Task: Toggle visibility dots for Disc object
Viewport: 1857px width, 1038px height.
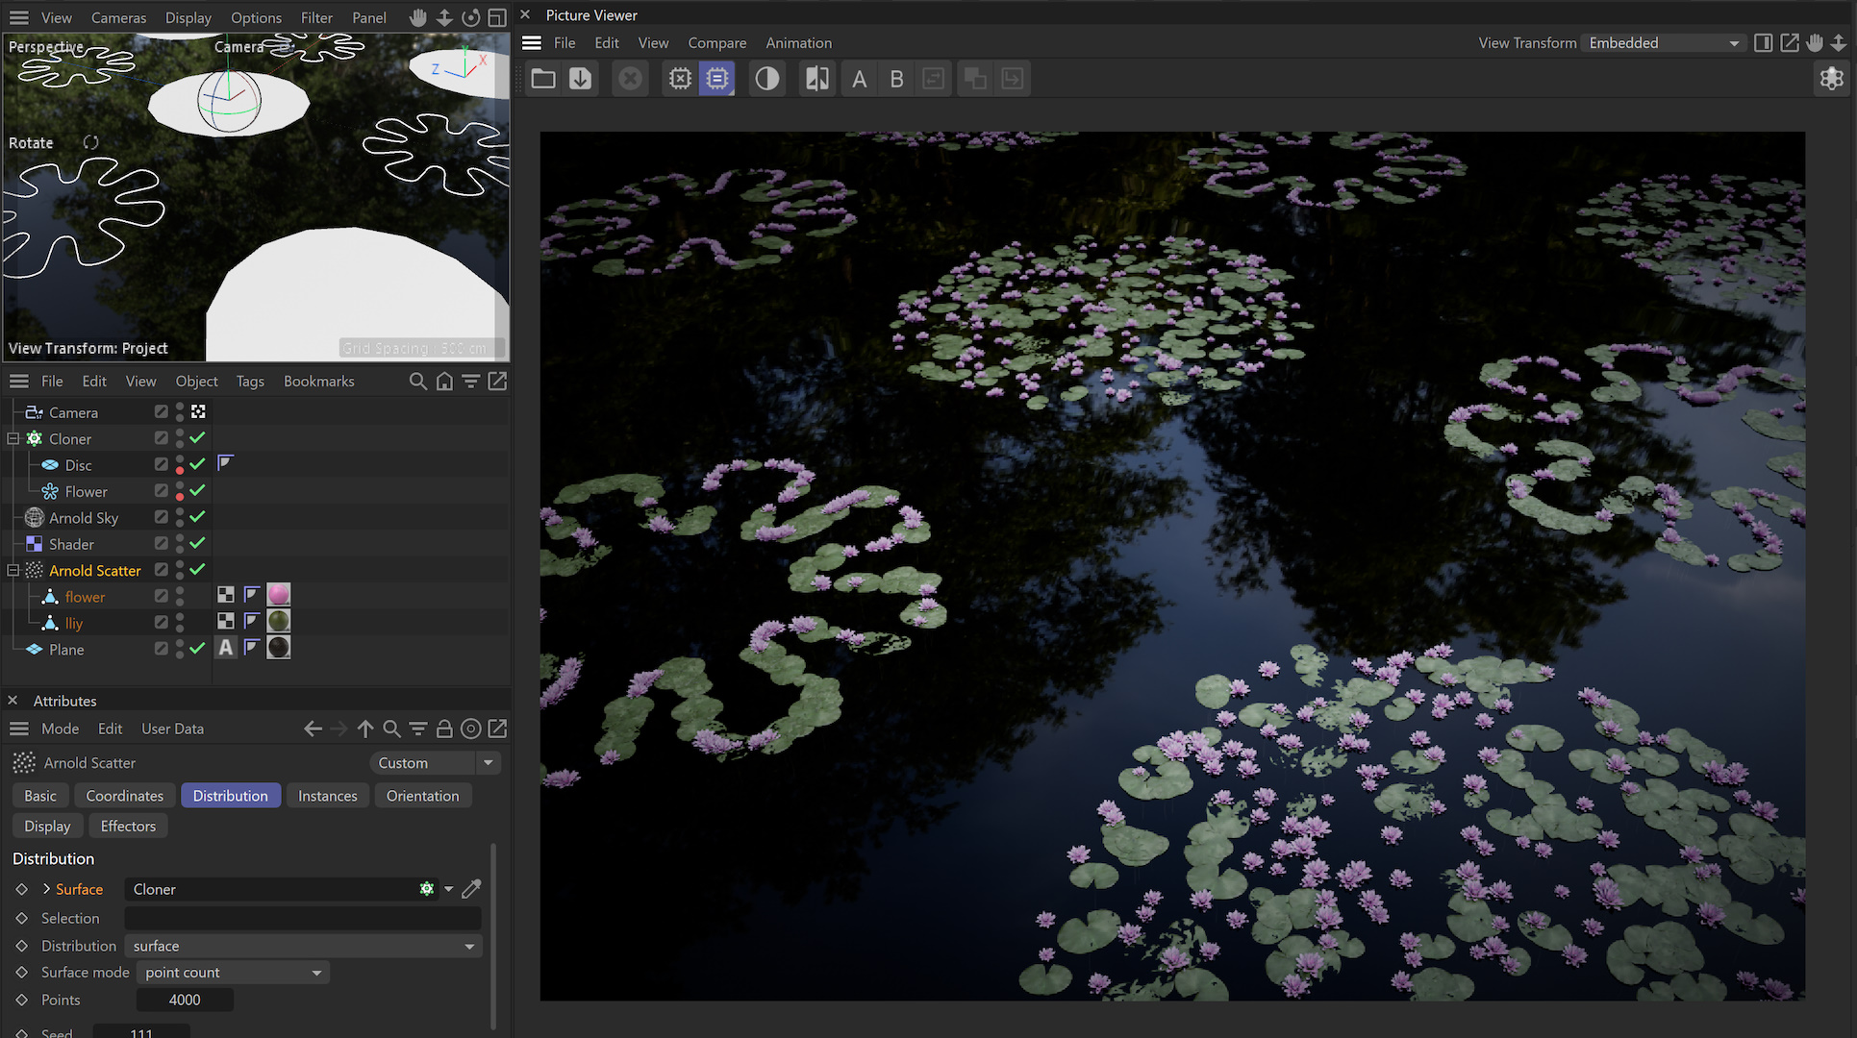Action: point(180,465)
